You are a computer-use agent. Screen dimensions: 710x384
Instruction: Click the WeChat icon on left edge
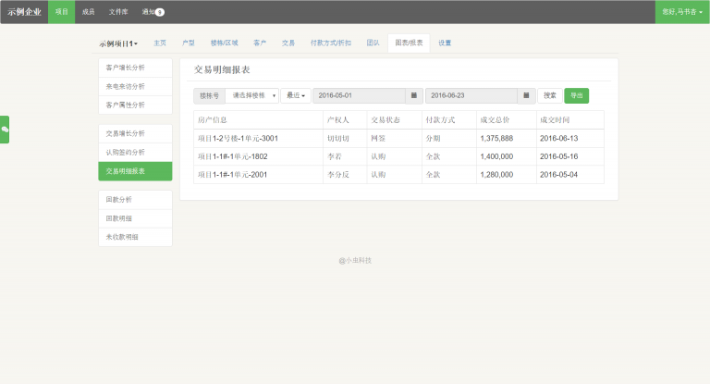(5, 130)
